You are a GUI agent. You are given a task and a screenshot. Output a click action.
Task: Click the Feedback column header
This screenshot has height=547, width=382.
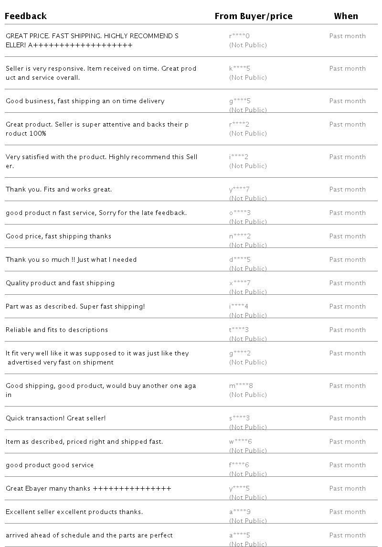pos(26,16)
